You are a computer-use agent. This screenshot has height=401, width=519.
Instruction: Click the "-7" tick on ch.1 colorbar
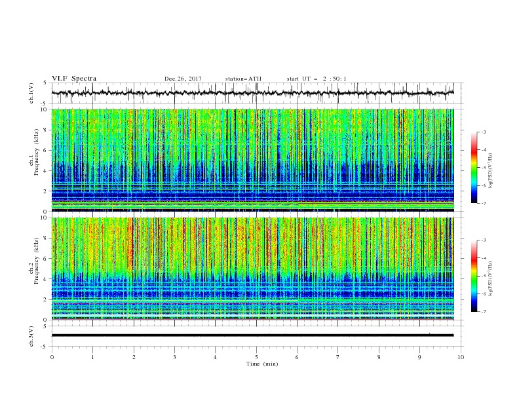click(x=483, y=203)
